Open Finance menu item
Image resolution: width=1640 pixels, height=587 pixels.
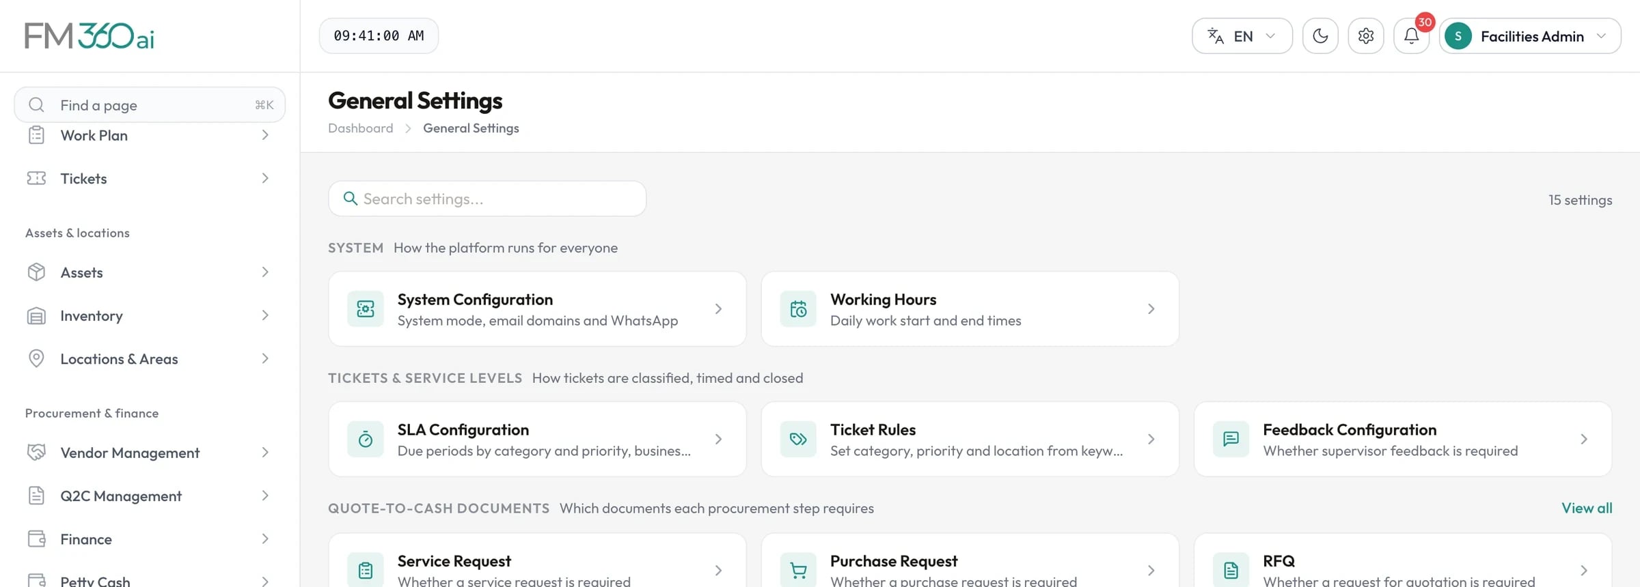[x=149, y=539]
